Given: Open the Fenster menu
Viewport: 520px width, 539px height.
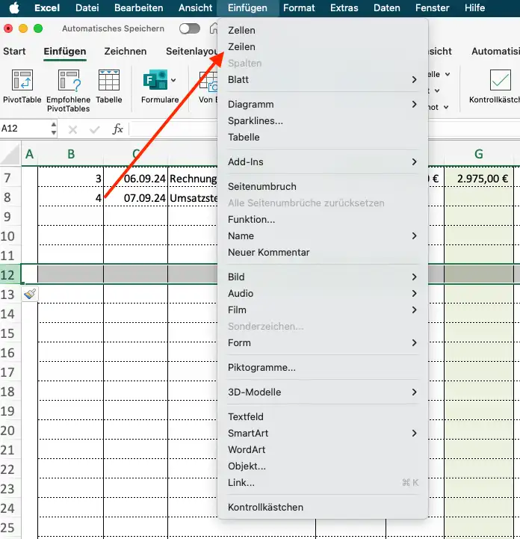Looking at the screenshot, I should pos(432,7).
